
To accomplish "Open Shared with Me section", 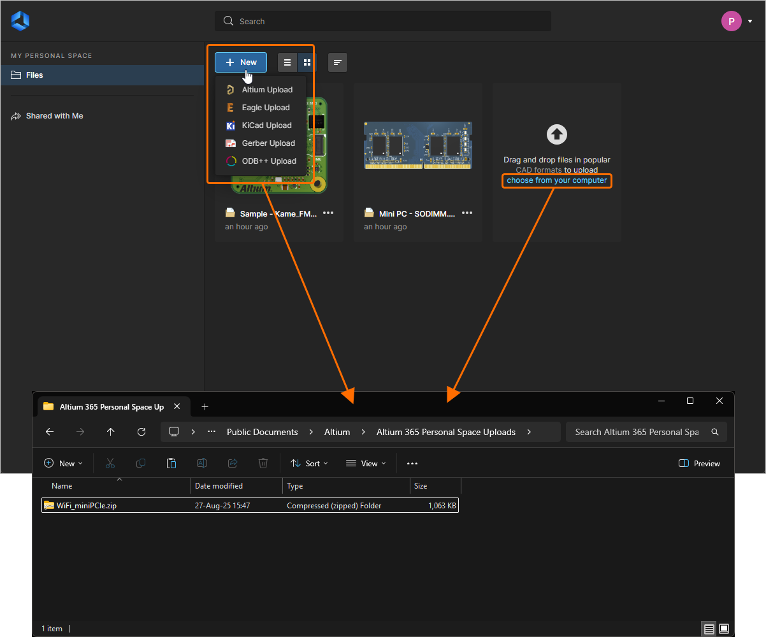I will pos(54,116).
